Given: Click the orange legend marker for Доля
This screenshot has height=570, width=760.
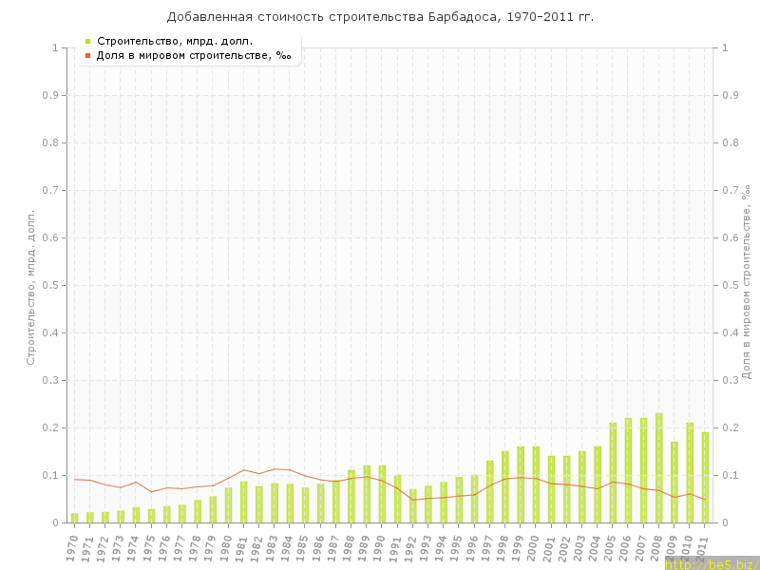Looking at the screenshot, I should (x=87, y=55).
